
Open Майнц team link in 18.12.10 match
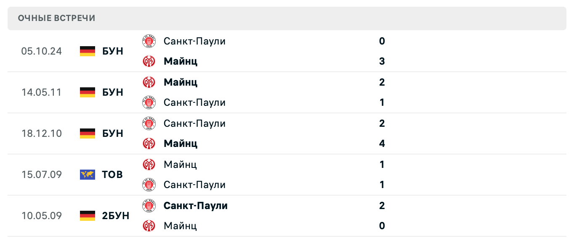point(181,144)
